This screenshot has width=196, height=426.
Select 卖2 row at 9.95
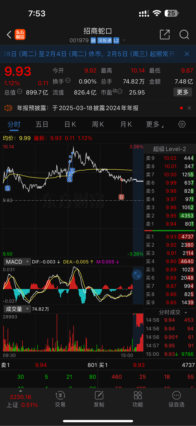tap(170, 216)
